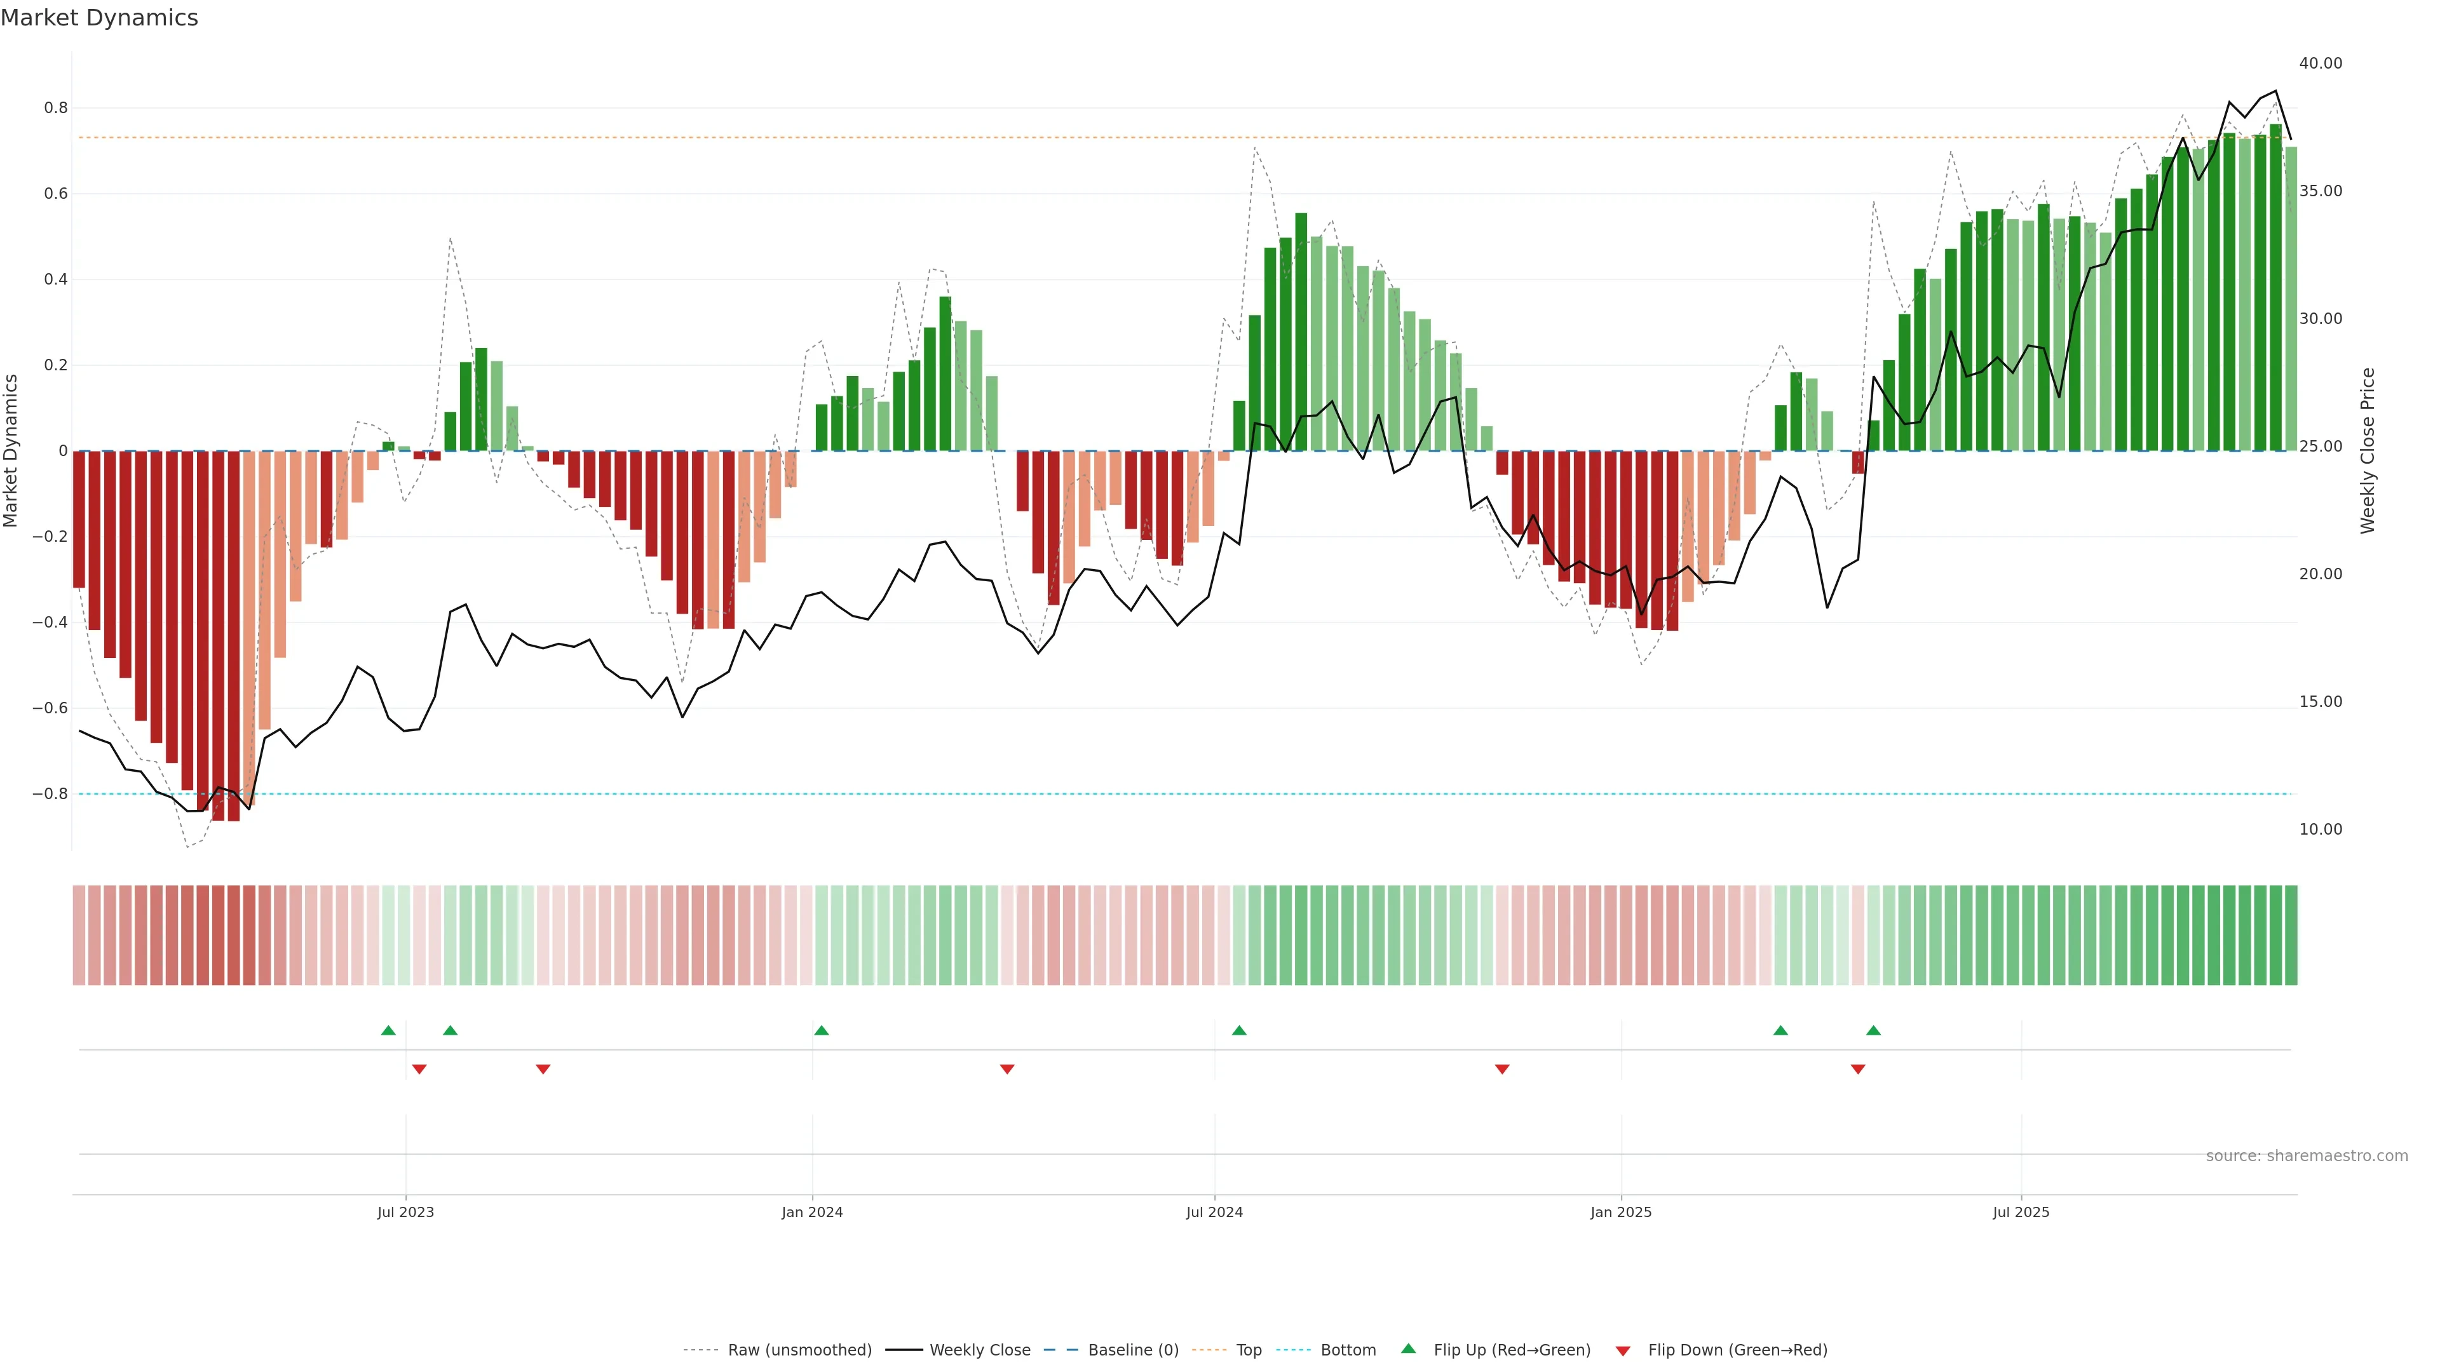Click the Market Dynamics chart title

pyautogui.click(x=100, y=18)
